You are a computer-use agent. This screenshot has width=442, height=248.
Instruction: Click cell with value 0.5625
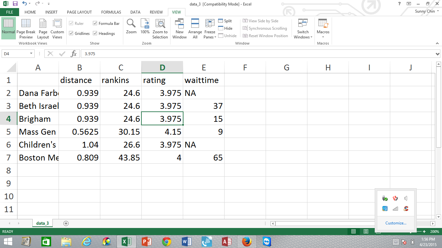79,132
